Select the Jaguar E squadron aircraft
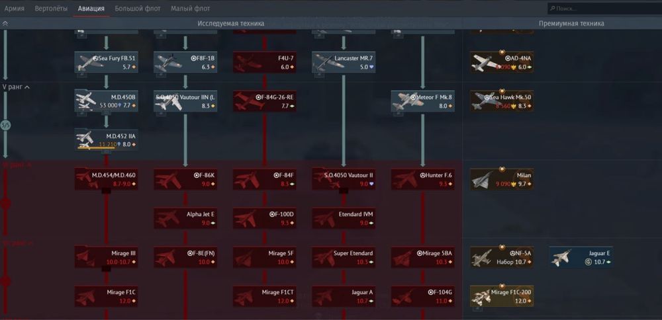The image size is (662, 320). tap(581, 257)
